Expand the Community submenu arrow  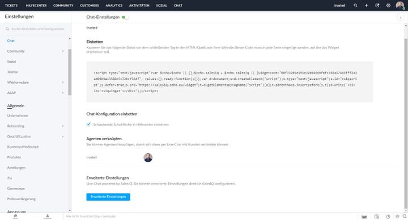click(63, 51)
